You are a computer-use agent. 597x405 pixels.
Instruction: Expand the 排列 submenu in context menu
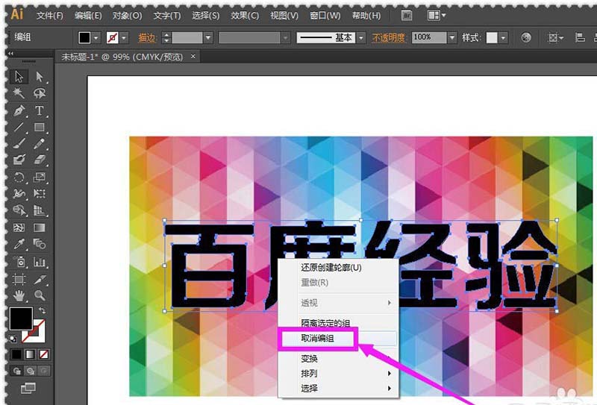tap(337, 374)
